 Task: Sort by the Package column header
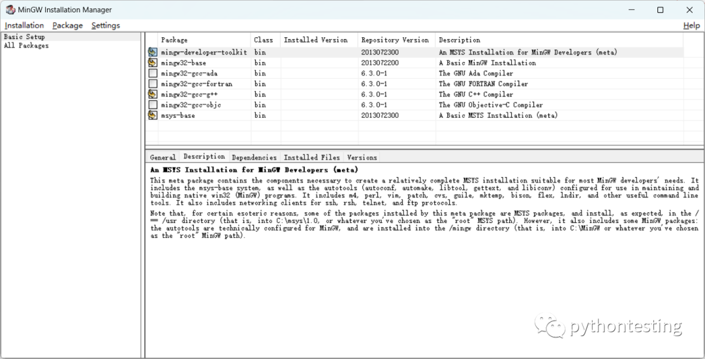[x=204, y=40]
